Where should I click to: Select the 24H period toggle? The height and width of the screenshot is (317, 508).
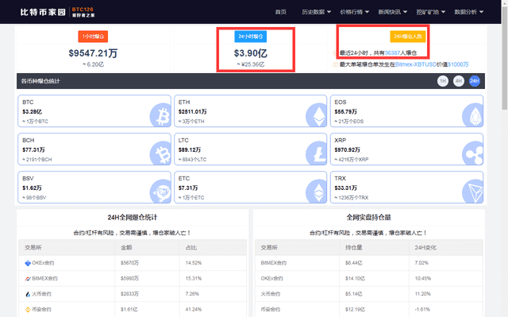tap(475, 81)
